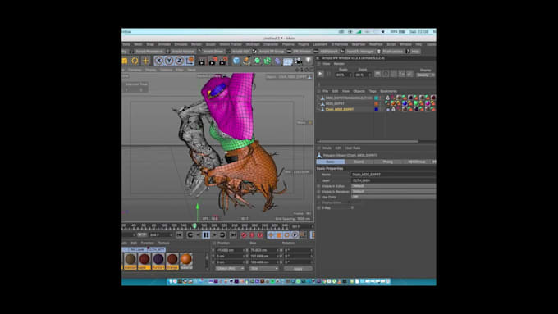Toggle Z axis lock
The width and height of the screenshot is (558, 314).
point(180,61)
